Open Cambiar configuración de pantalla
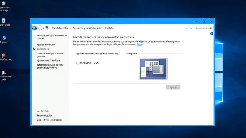Screen dimensions: 246x138 point(50,55)
